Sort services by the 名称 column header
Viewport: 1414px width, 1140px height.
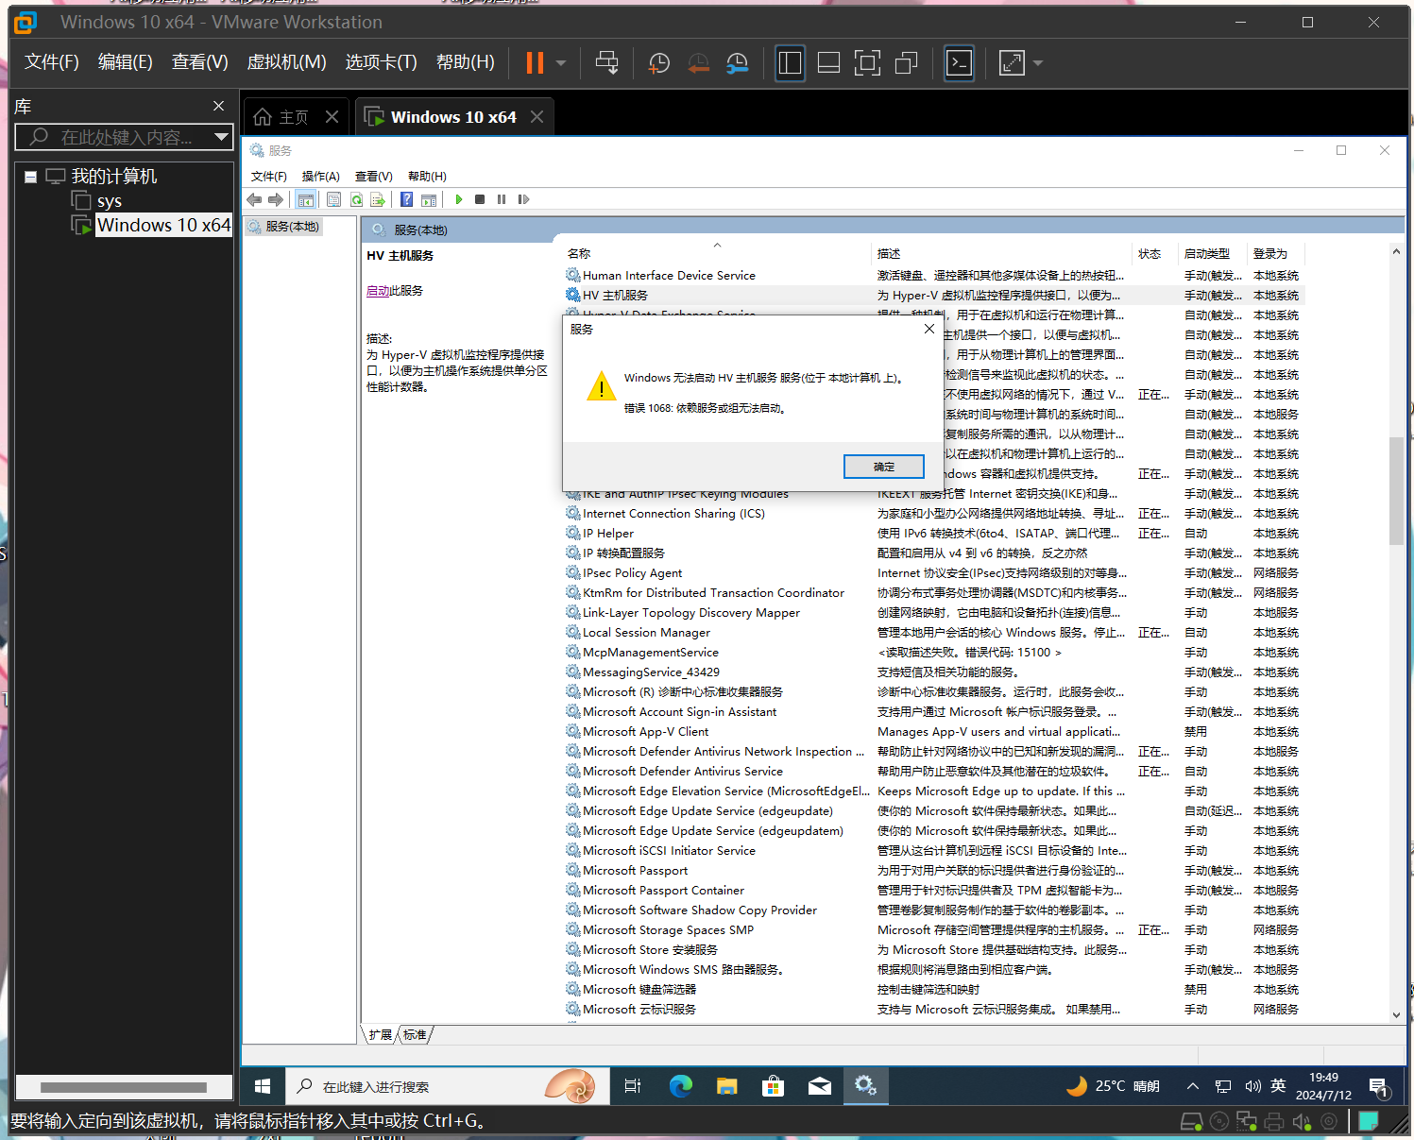(716, 253)
